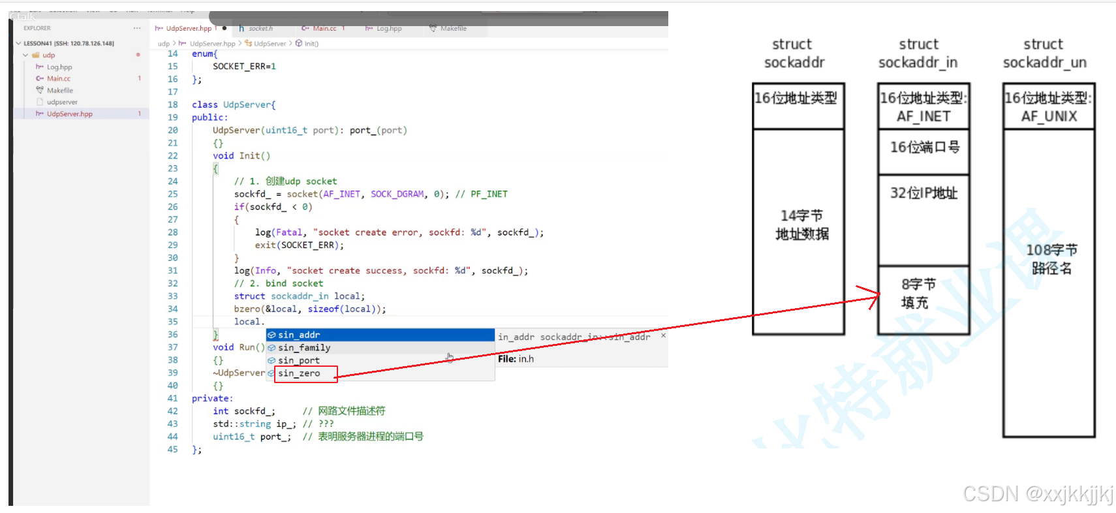This screenshot has width=1116, height=513.
Task: Click 'struct sockaddr_in local;' line
Action: [x=300, y=296]
